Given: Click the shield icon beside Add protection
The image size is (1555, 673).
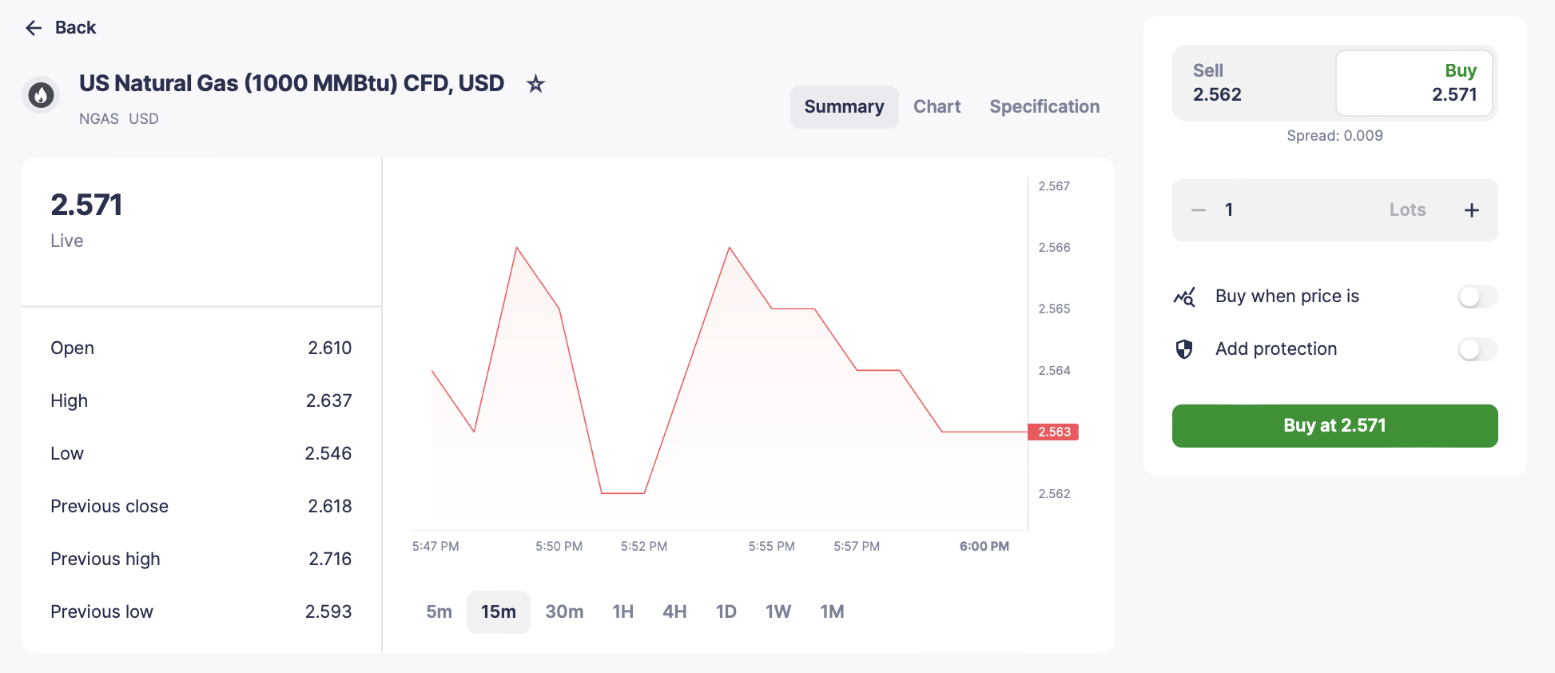Looking at the screenshot, I should 1184,349.
